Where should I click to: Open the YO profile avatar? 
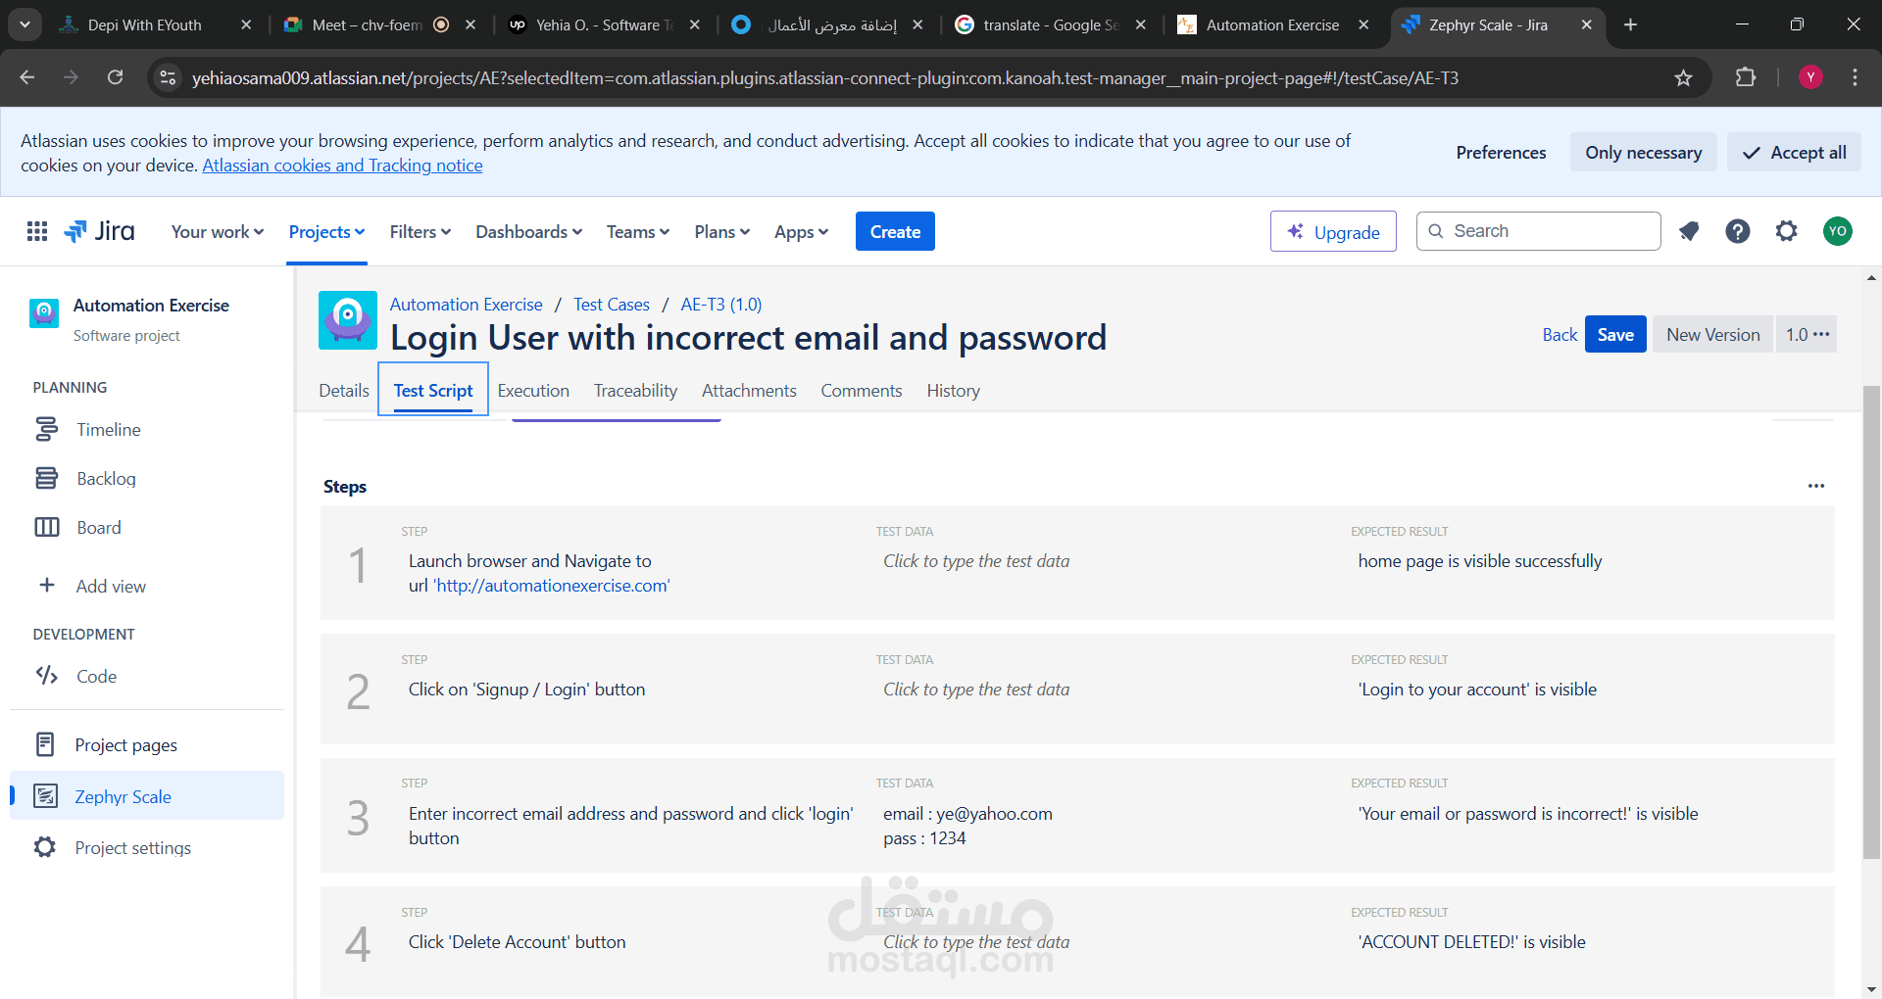(1838, 231)
